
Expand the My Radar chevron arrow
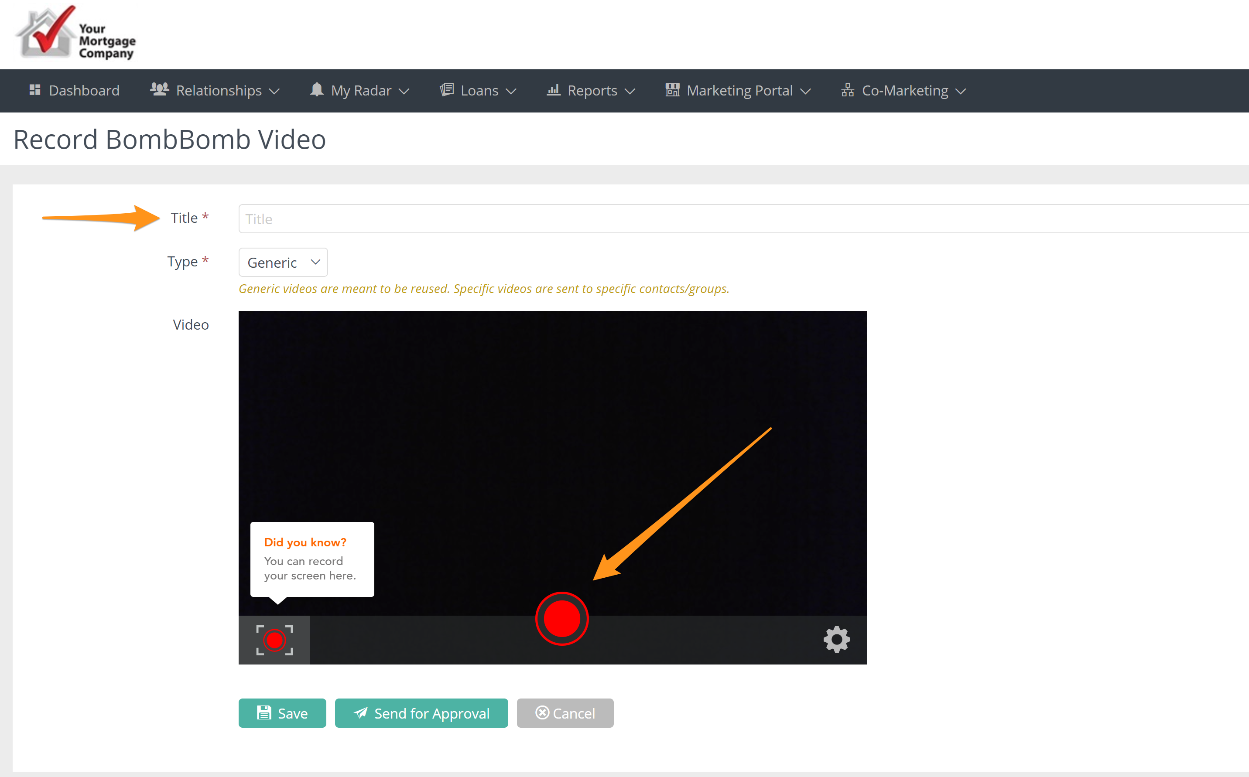tap(404, 92)
